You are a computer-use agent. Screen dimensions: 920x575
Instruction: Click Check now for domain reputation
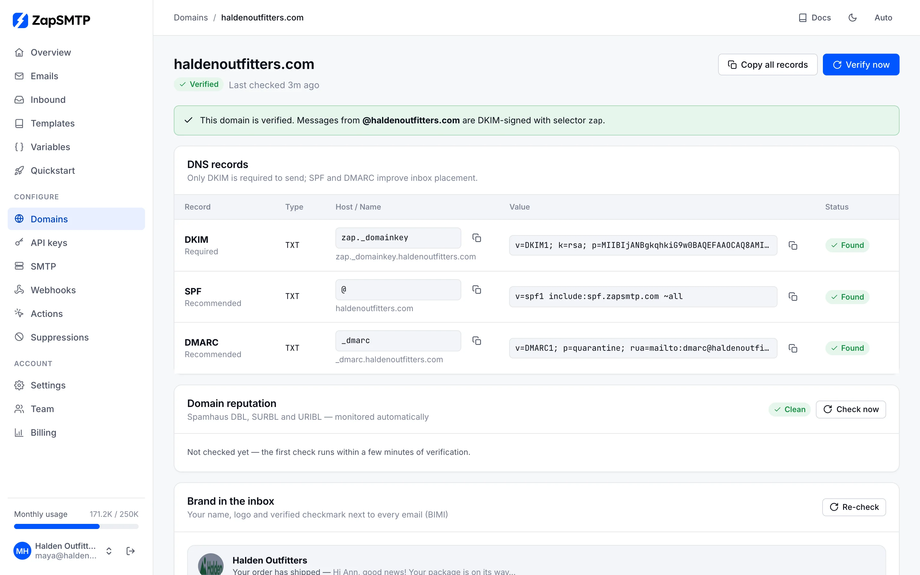(851, 410)
